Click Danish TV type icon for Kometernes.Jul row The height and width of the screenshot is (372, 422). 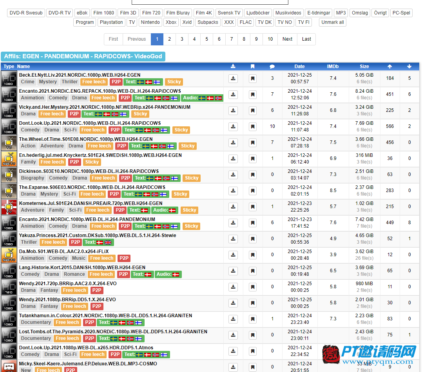pos(9,207)
